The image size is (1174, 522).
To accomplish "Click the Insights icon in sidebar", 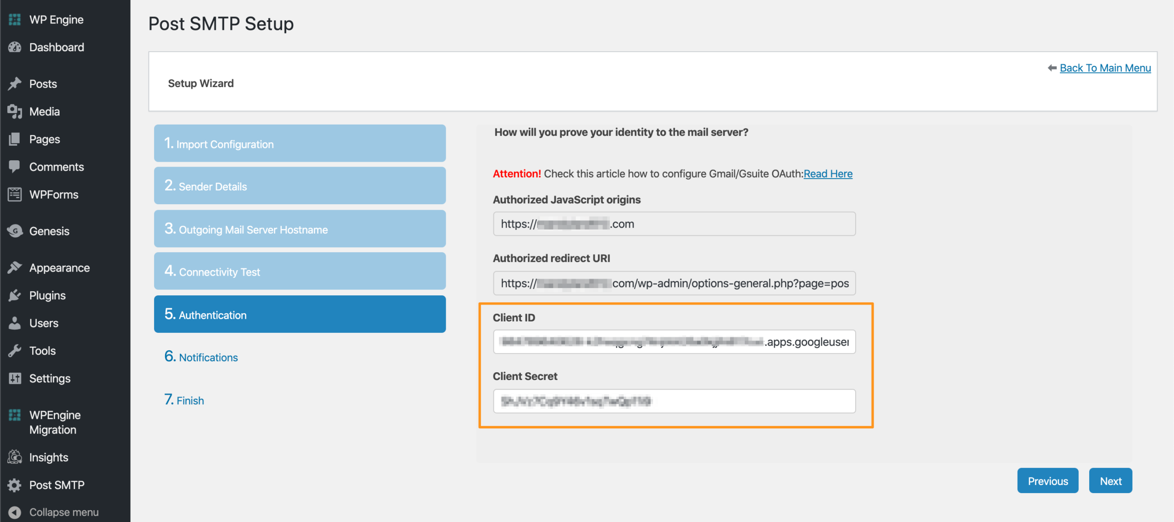I will click(x=15, y=457).
